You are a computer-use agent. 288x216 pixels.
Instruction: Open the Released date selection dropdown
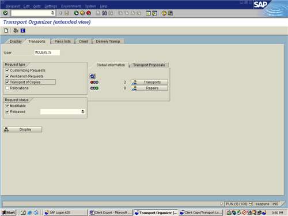(83, 111)
